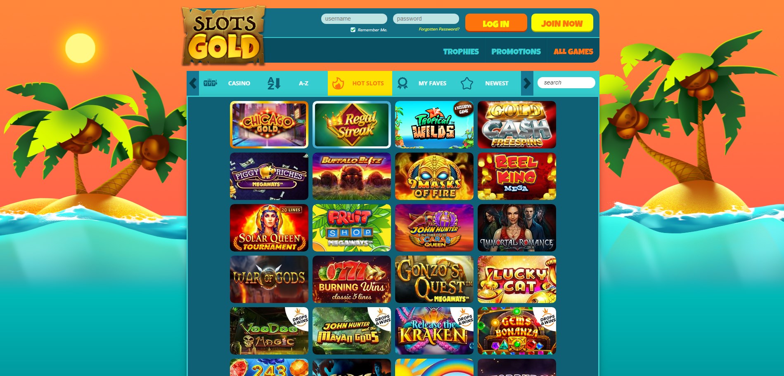Click the A-Z sort icon

(x=274, y=83)
